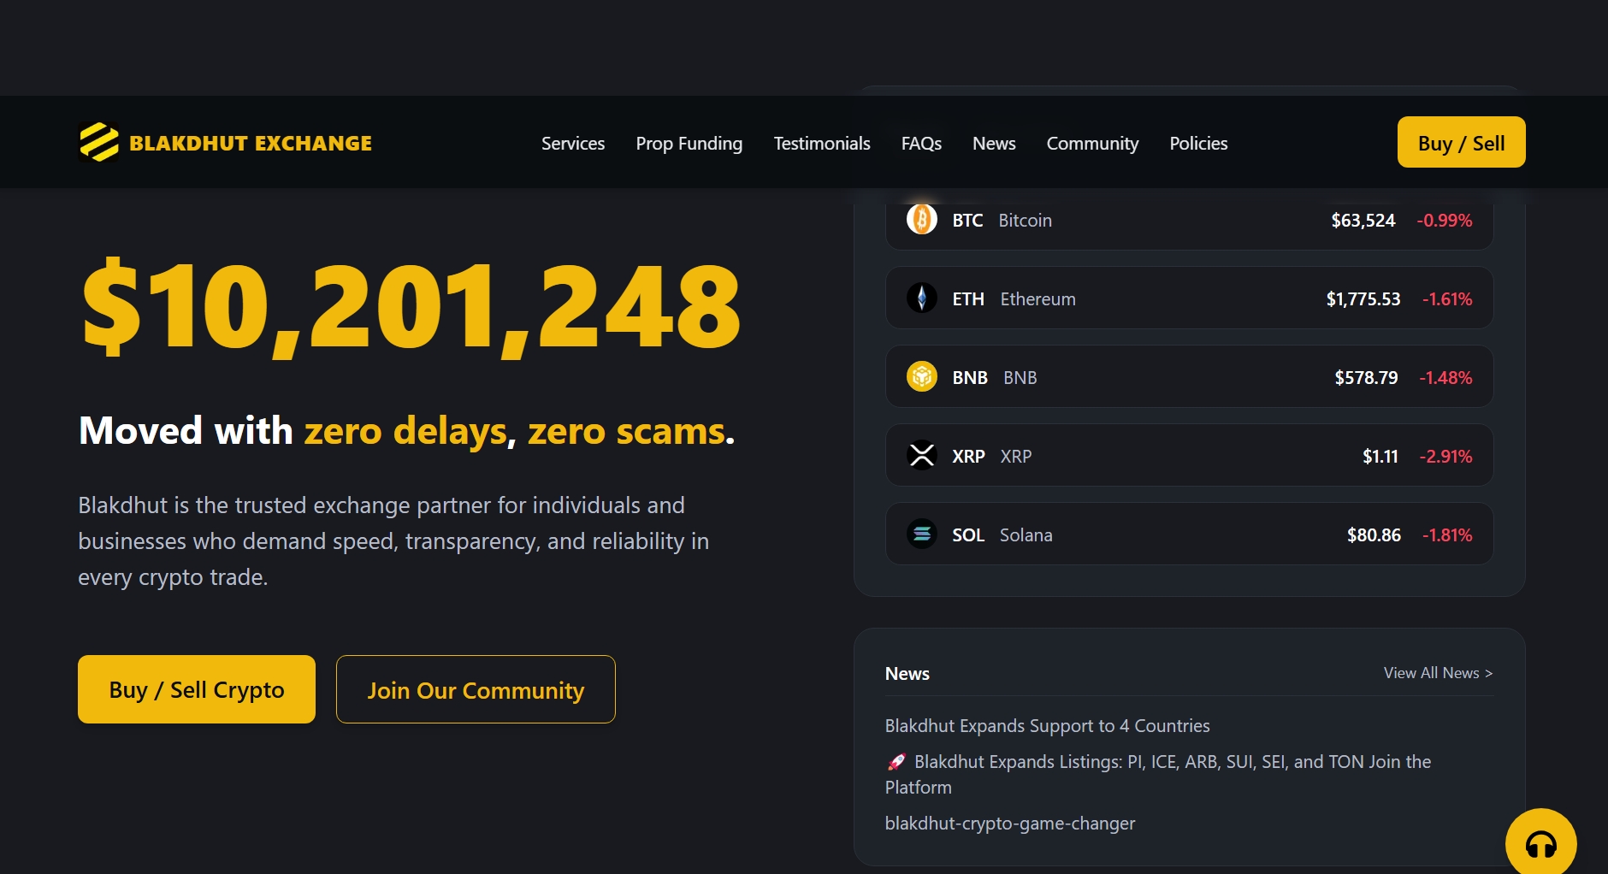Click the 'zero scams' highlighted text
Image resolution: width=1608 pixels, height=874 pixels.
627,430
